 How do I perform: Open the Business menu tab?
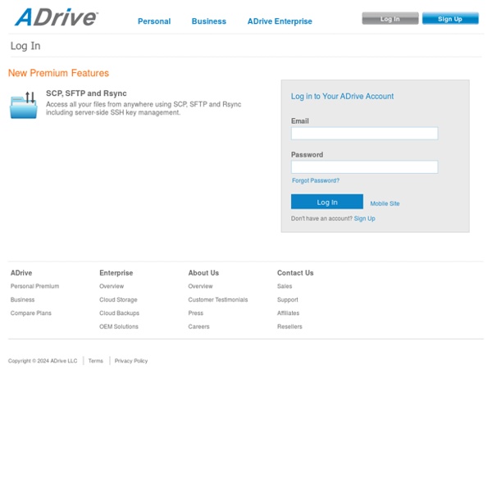point(208,21)
